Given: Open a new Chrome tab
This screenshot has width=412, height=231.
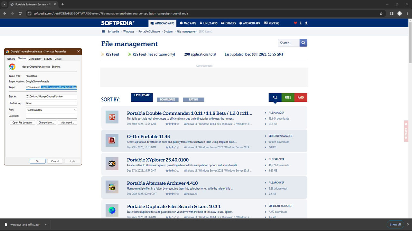Looking at the screenshot, I should 62,4.
